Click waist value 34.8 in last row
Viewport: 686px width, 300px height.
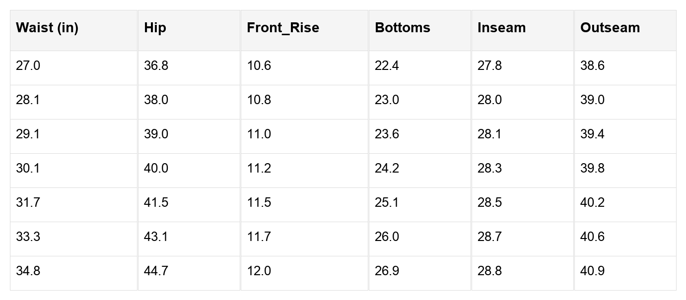[28, 271]
